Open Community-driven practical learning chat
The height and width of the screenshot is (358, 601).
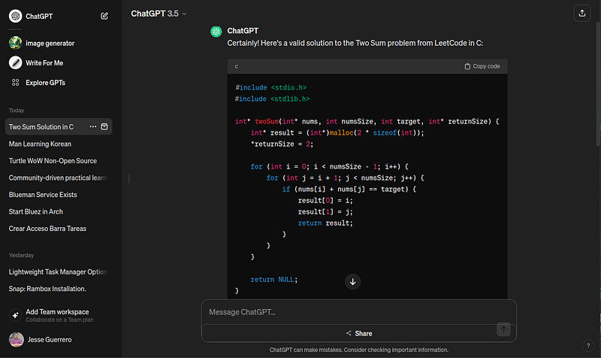[59, 177]
